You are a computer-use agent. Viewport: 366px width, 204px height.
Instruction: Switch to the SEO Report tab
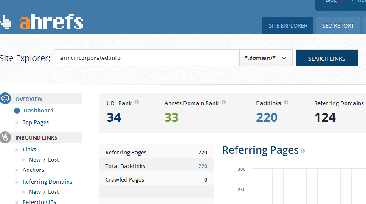338,25
